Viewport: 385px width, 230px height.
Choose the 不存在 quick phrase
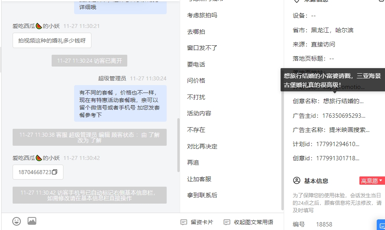click(196, 130)
